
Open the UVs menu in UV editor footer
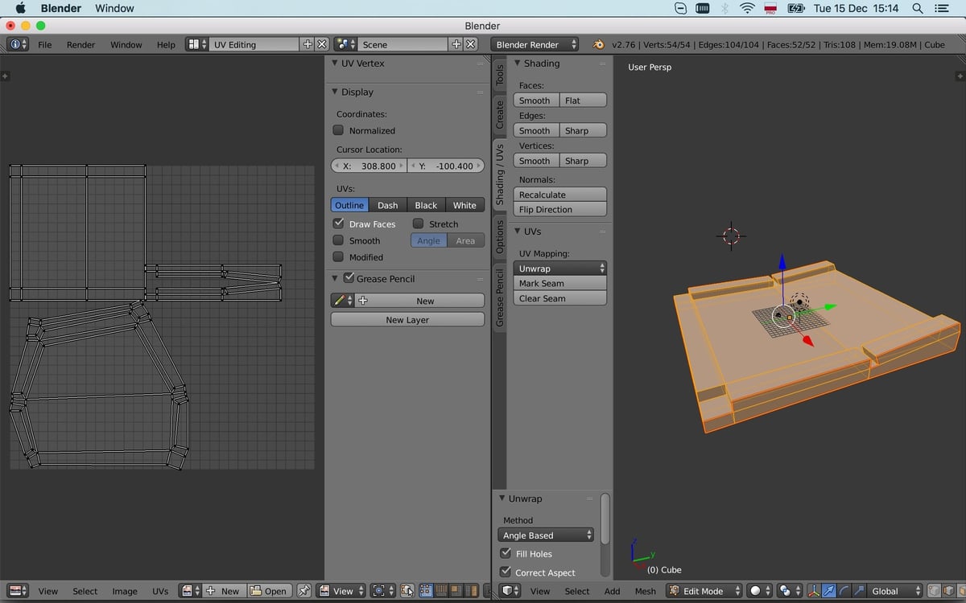click(x=160, y=590)
